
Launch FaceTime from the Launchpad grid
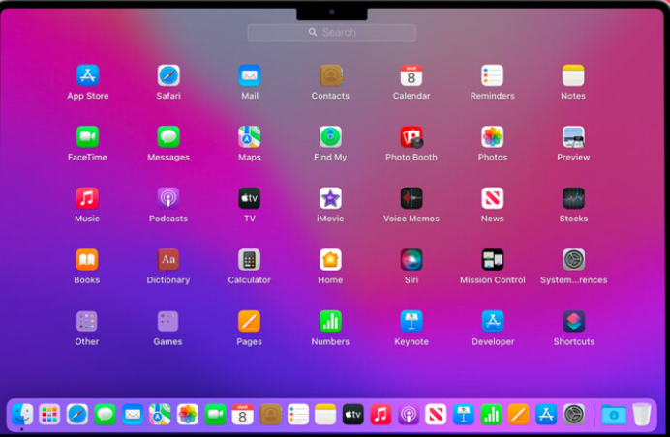(87, 137)
